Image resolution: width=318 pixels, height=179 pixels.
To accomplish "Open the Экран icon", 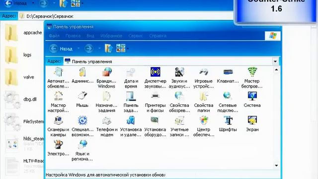I will 252,124.
